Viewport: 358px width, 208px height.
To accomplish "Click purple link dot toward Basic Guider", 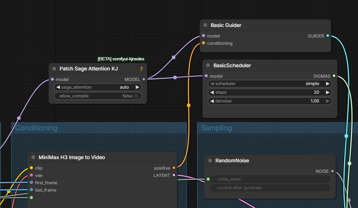I will pos(174,57).
